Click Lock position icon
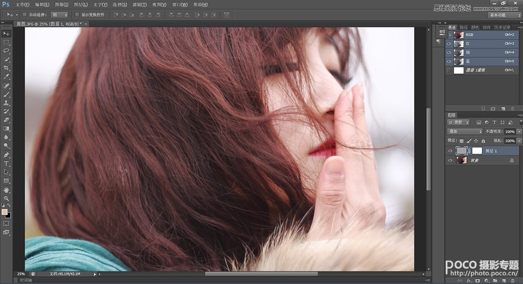 pos(476,141)
